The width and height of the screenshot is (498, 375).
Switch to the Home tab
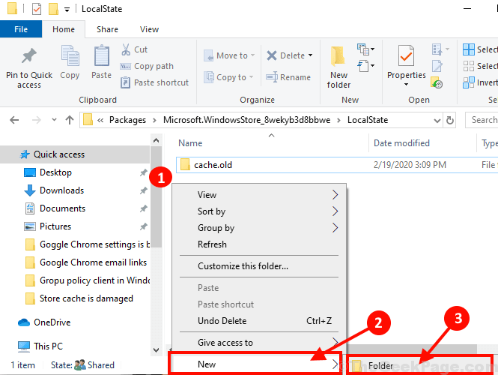64,29
